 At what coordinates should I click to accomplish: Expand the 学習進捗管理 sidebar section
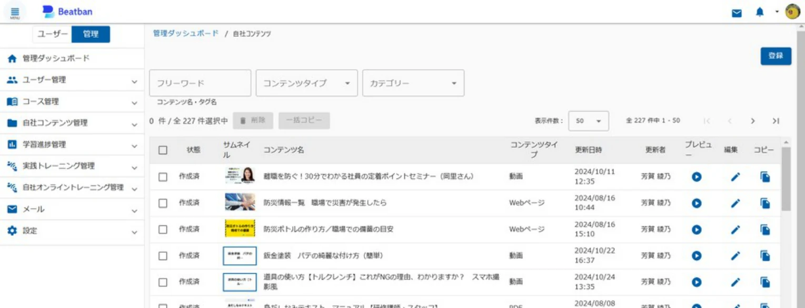click(x=72, y=145)
